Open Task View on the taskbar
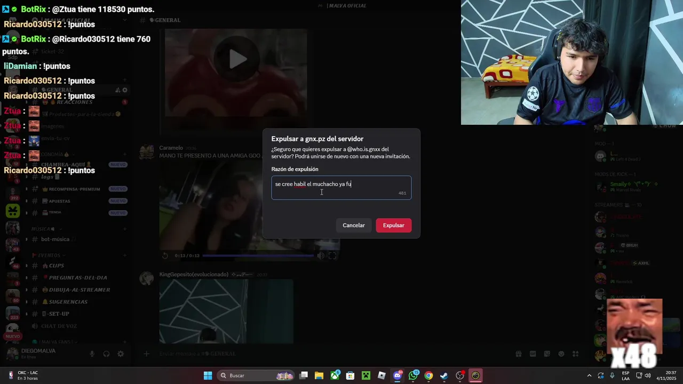This screenshot has width=683, height=384. point(304,375)
